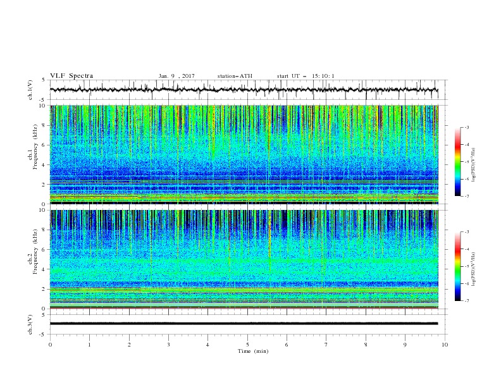Click the ch.1 spectrogram color bar

[x=457, y=162]
